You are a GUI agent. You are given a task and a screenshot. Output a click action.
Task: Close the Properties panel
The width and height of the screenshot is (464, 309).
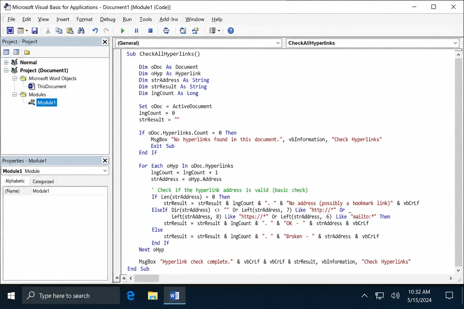coord(105,161)
